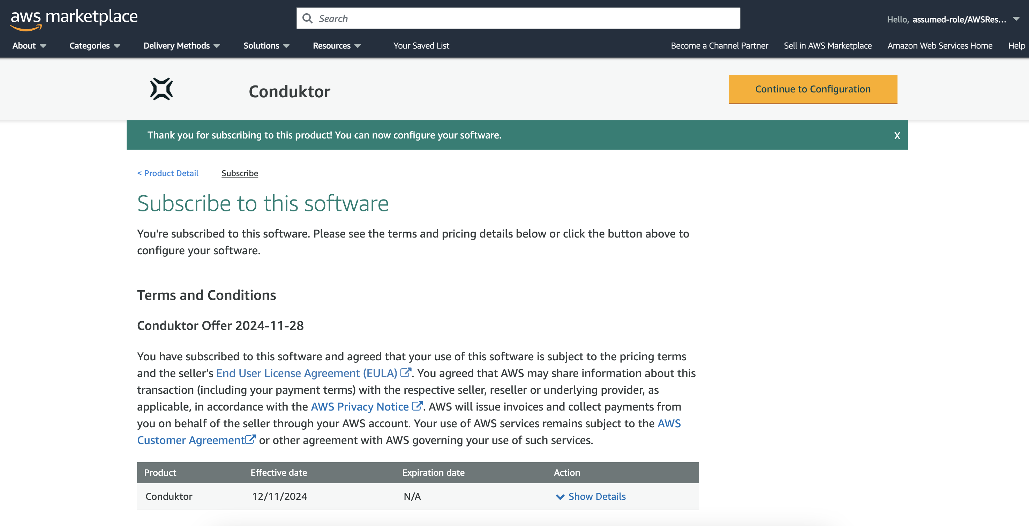Open the AWS Privacy Notice external link icon
The image size is (1029, 526).
[417, 406]
